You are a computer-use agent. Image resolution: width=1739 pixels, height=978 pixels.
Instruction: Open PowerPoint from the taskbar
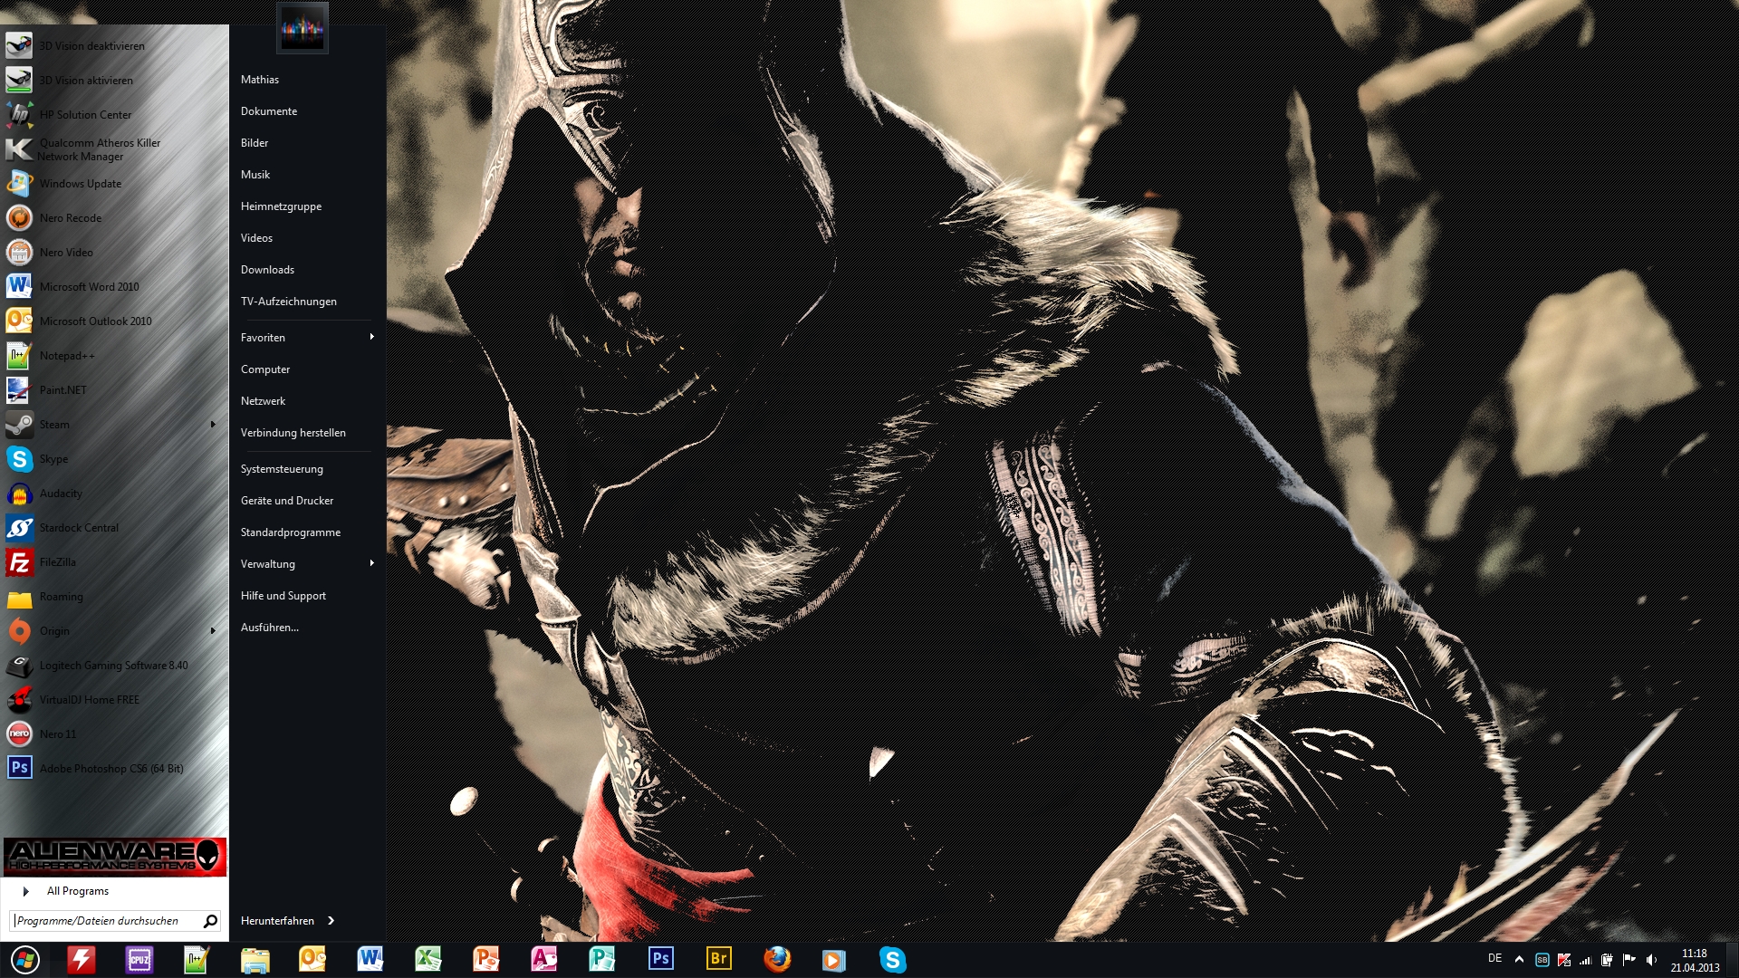click(x=485, y=959)
